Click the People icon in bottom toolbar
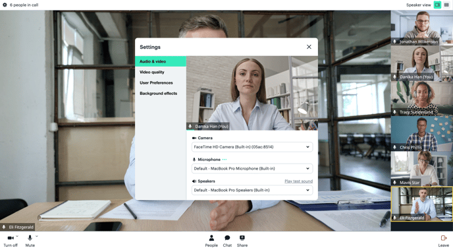 click(211, 238)
